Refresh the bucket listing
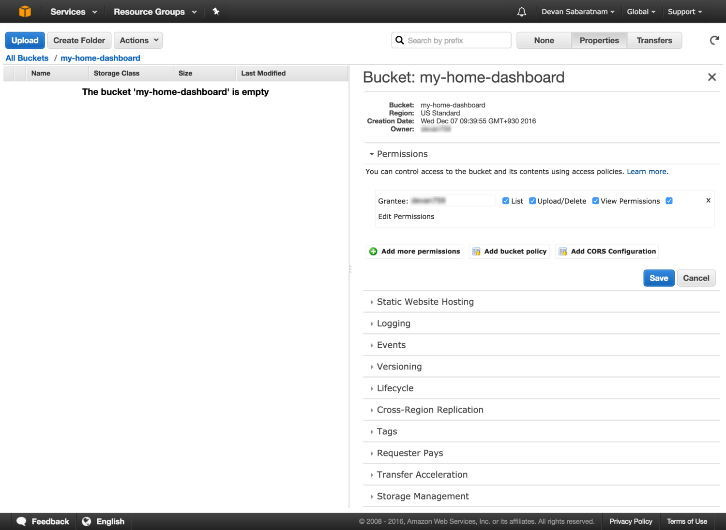726x530 pixels. (x=714, y=40)
